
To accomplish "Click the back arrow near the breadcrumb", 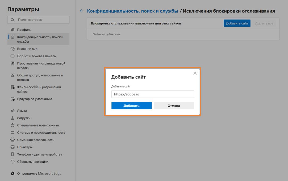I will coord(82,11).
